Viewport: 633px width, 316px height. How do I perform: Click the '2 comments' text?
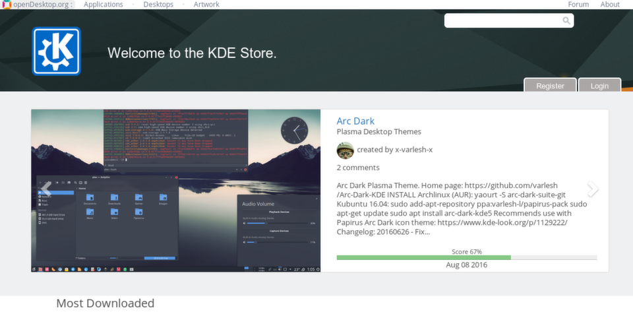358,168
